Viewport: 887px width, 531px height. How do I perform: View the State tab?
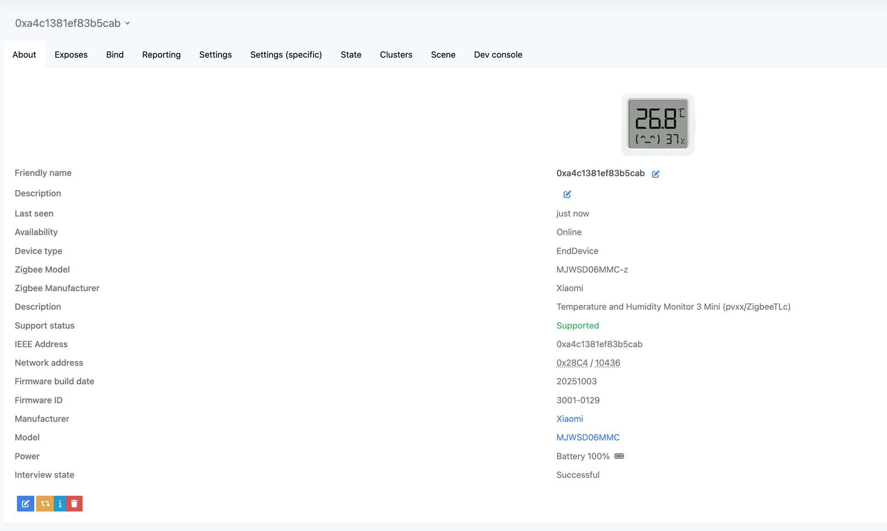(351, 55)
